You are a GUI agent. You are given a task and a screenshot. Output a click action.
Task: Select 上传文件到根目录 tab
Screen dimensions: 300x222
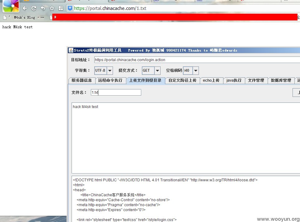point(145,80)
